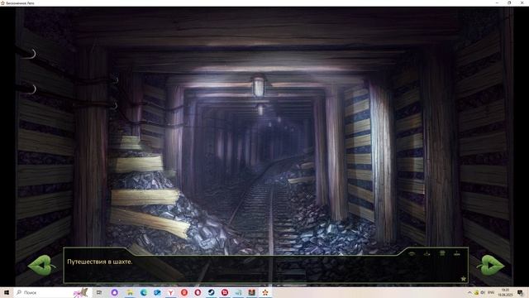Open the notification center icon
Screen dimensions: 529x298
521,292
